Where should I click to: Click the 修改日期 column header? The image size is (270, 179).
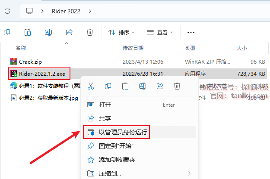tap(133, 48)
